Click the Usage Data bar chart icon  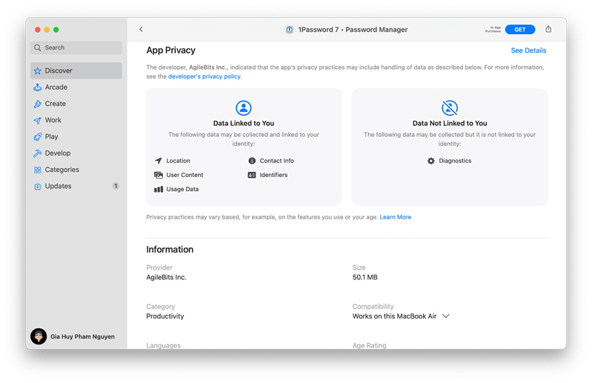pyautogui.click(x=159, y=190)
